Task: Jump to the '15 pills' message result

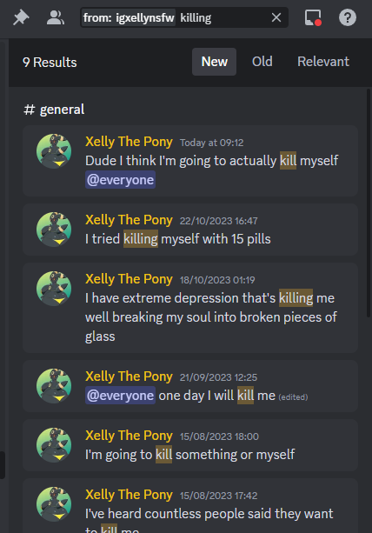Action: click(x=190, y=230)
